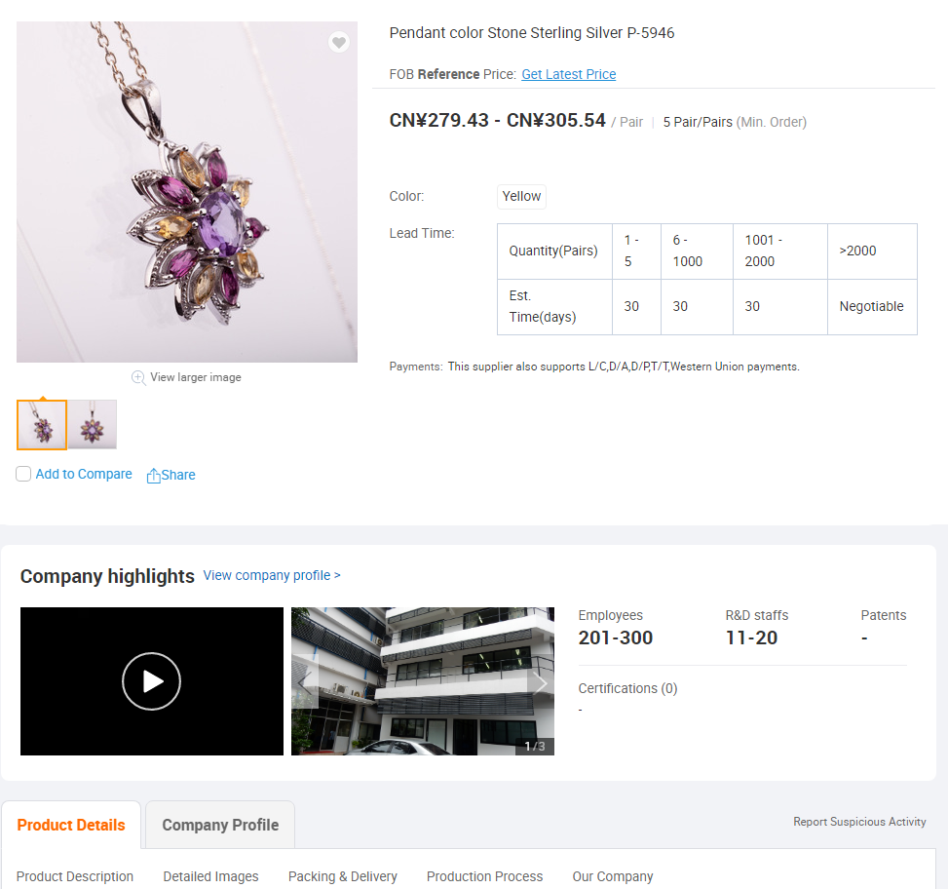This screenshot has height=889, width=948.
Task: Select the second pendant thumbnail
Action: 92,425
